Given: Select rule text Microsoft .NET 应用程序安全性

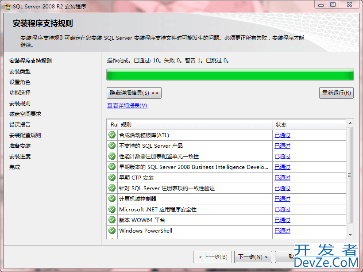Looking at the screenshot, I should (158, 209).
